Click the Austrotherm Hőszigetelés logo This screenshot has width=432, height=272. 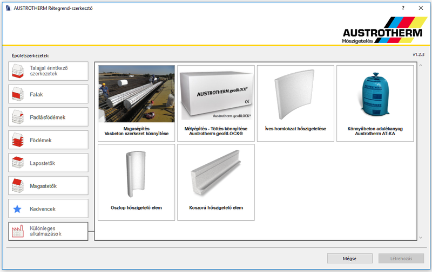click(x=384, y=30)
